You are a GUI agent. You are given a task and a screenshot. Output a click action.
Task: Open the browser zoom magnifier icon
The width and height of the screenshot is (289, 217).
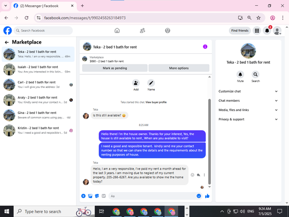[249, 18]
